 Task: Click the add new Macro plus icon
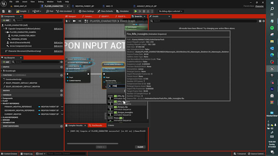point(61,91)
